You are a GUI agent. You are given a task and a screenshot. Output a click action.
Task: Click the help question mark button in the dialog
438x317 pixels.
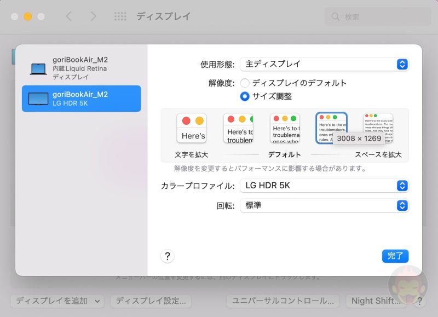(168, 256)
